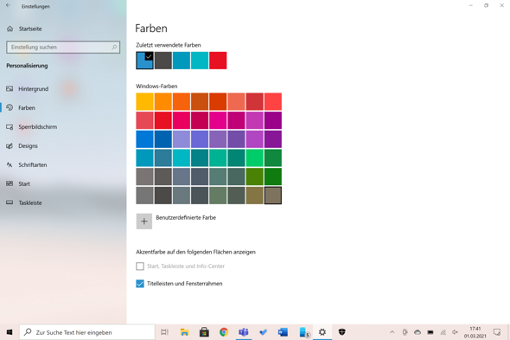Go to Startseite of settings
Screen dimensions: 510x340
point(30,29)
